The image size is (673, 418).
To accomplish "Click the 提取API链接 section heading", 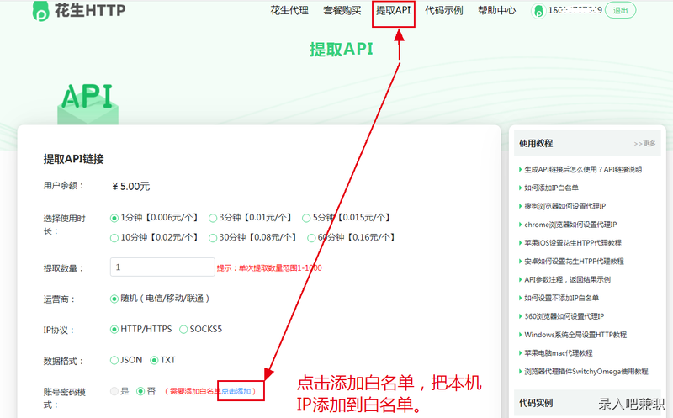I will (73, 159).
